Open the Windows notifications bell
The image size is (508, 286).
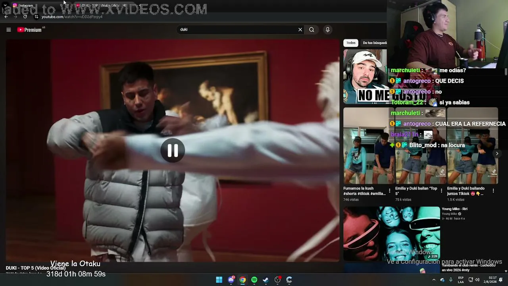point(501,280)
